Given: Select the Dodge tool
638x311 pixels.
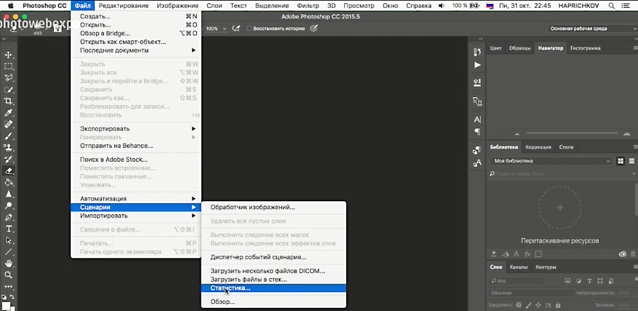Looking at the screenshot, I should (8, 205).
